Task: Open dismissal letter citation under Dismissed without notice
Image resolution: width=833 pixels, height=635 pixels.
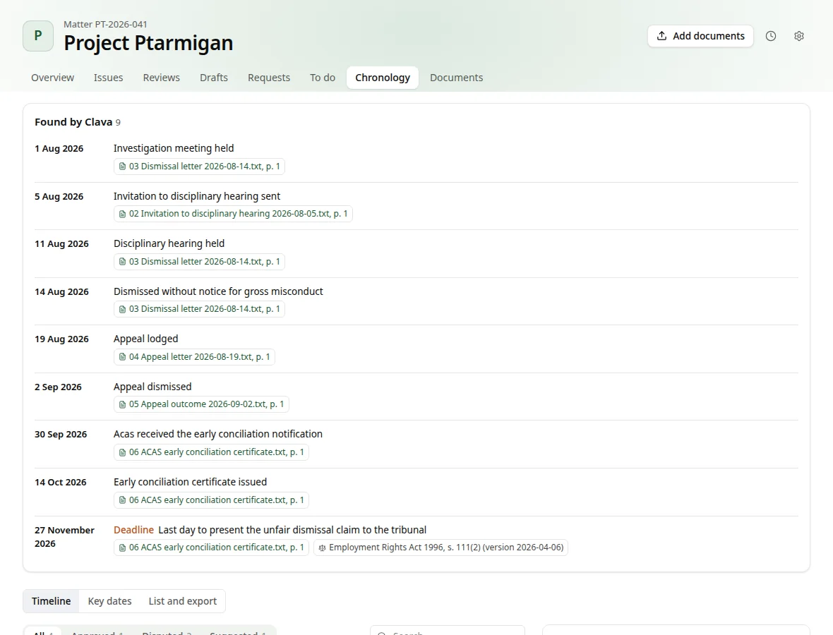Action: 199,309
